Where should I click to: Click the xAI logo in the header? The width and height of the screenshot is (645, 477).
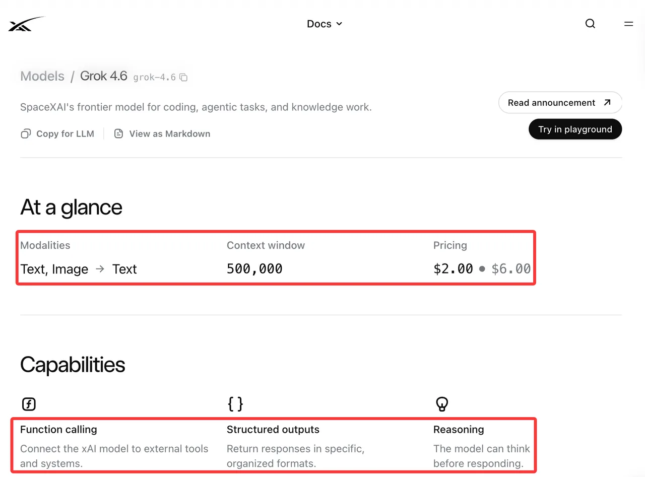(26, 24)
